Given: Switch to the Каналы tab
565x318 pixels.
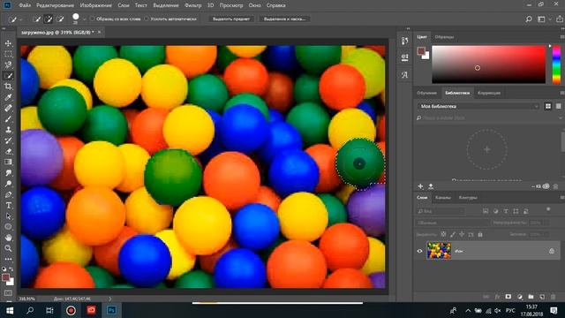Looking at the screenshot, I should (443, 198).
